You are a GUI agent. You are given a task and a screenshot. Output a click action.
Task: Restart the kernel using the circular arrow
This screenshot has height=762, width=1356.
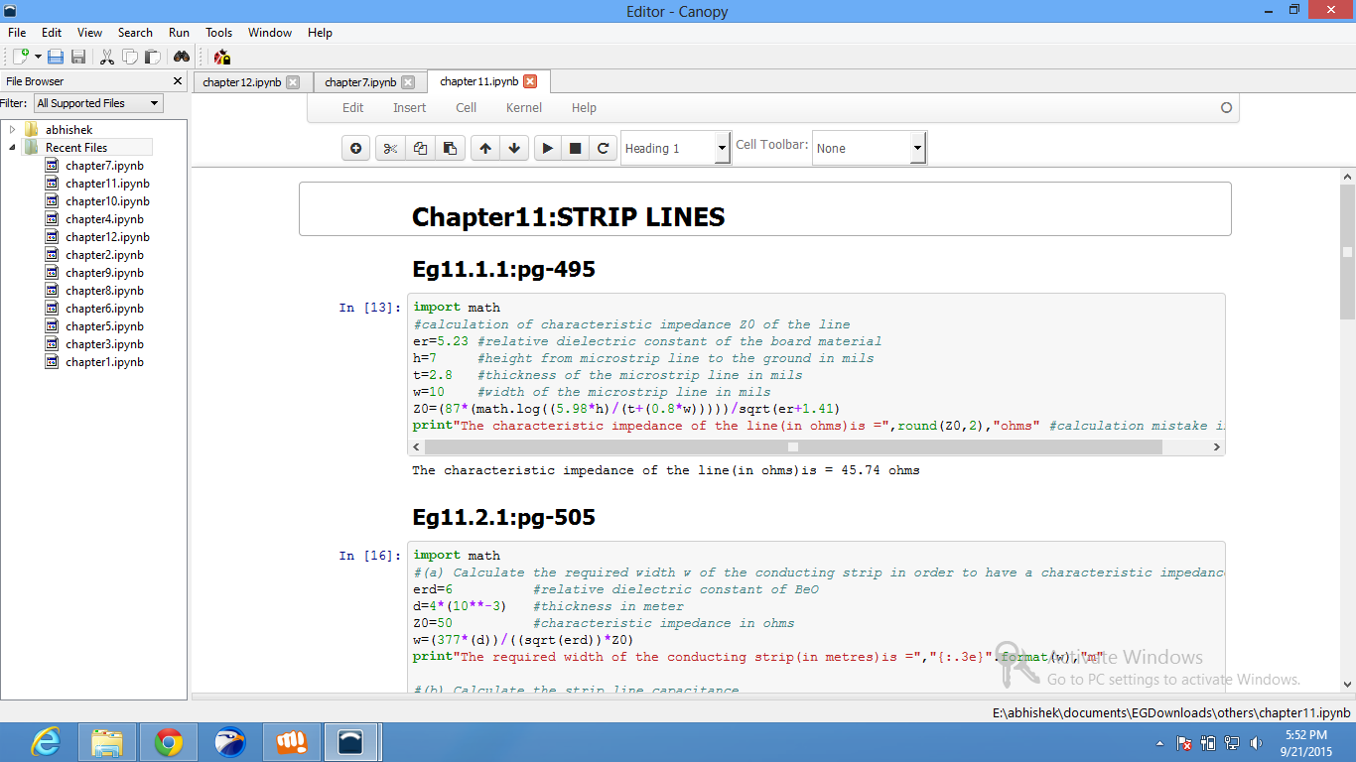point(603,149)
